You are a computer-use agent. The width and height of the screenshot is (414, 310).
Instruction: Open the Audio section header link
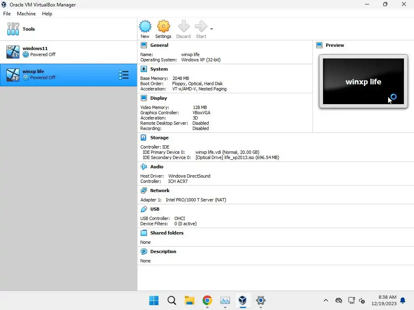tap(157, 167)
